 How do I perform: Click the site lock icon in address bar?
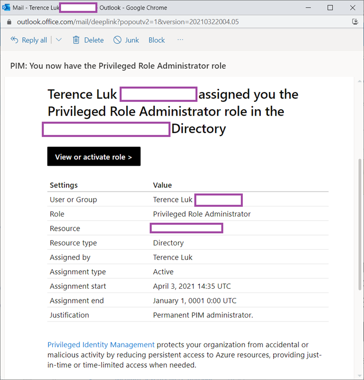[9, 22]
